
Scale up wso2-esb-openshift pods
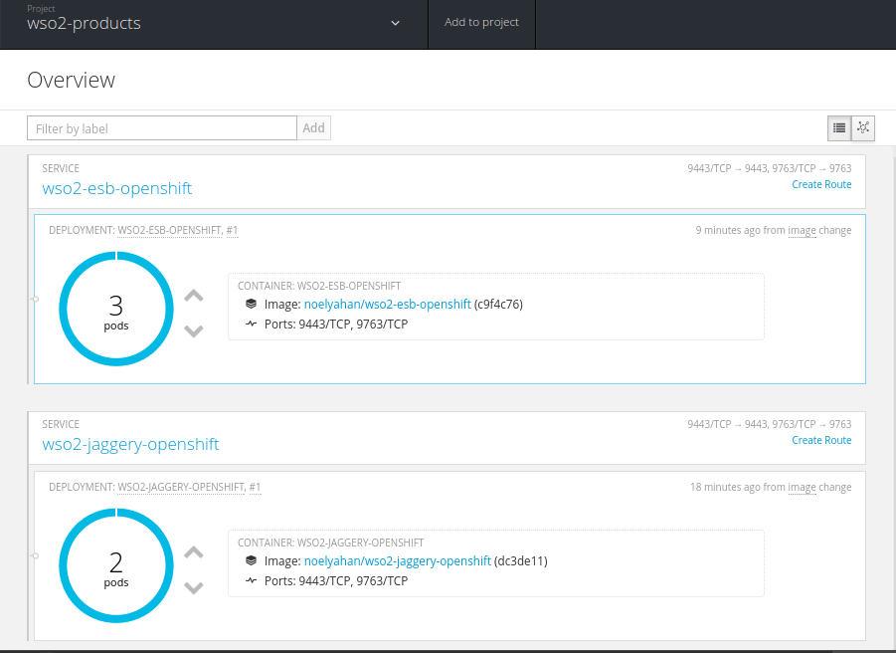tap(194, 296)
